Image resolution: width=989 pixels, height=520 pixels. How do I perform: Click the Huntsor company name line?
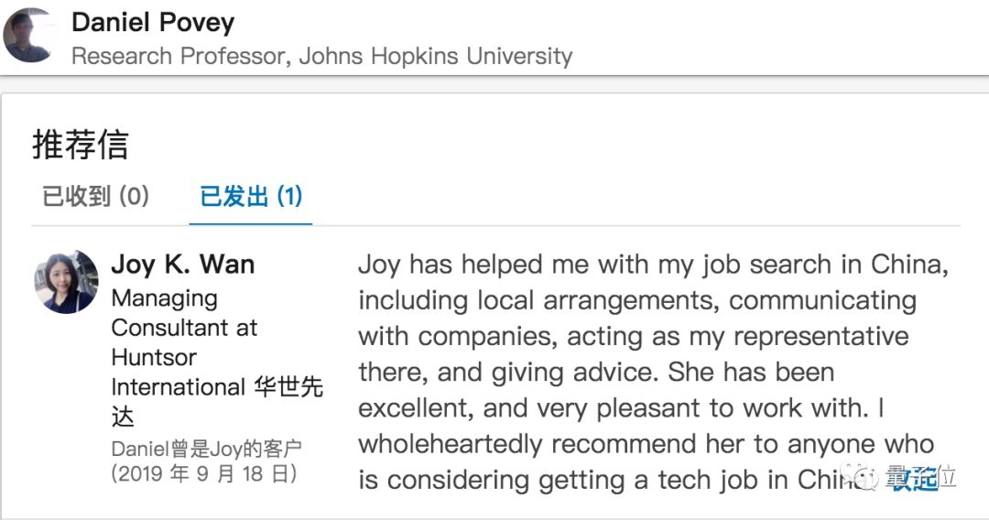154,357
